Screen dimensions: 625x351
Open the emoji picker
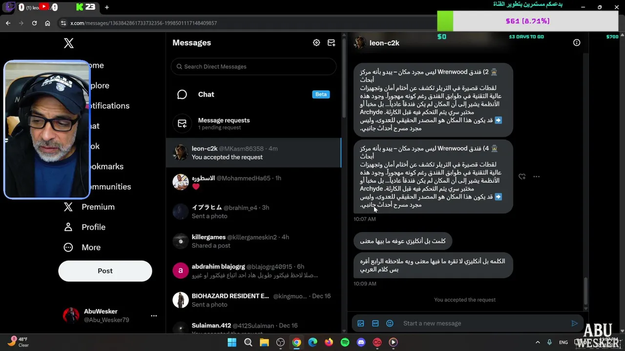point(390,323)
